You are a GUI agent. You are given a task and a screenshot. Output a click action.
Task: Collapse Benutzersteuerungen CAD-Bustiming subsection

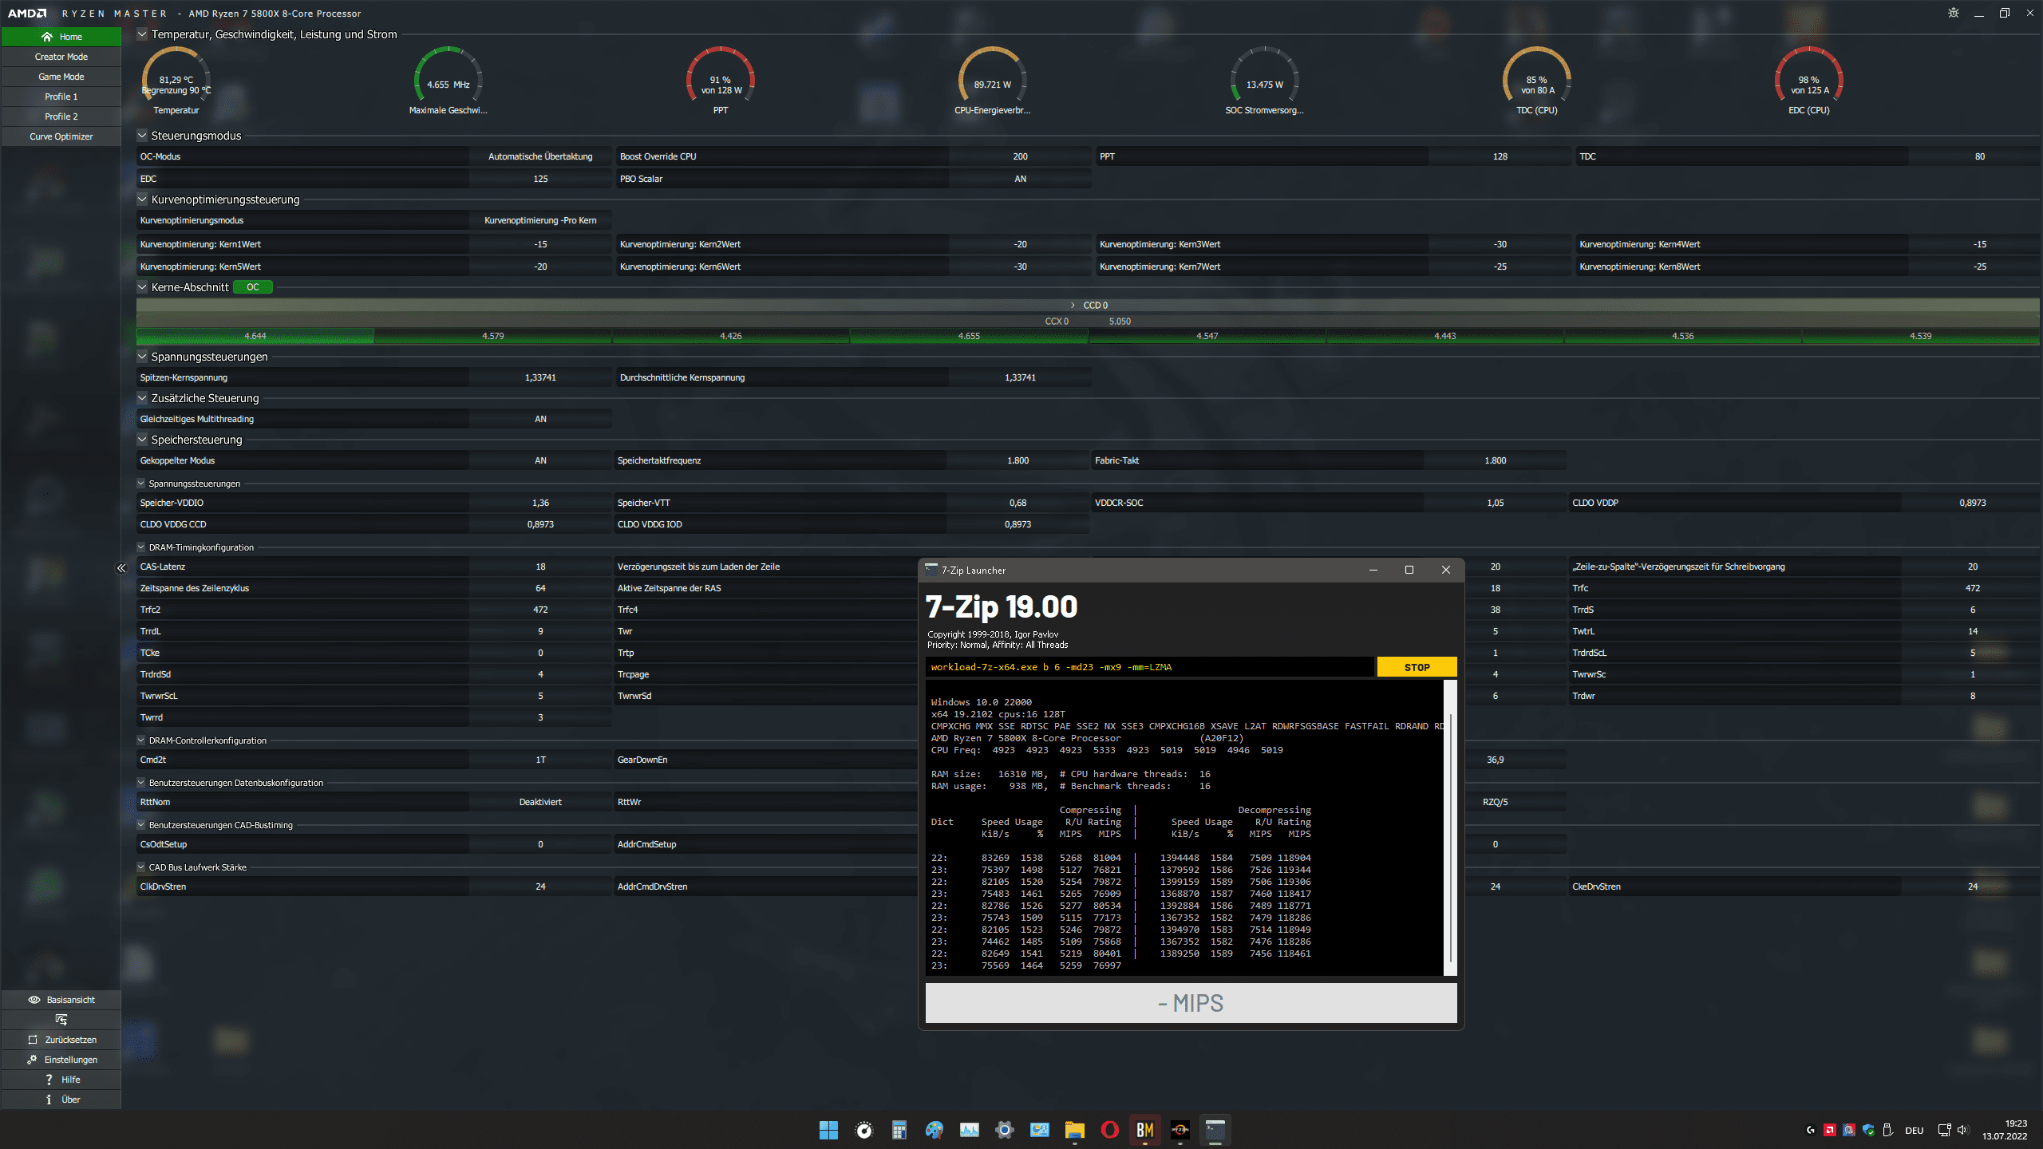point(141,825)
